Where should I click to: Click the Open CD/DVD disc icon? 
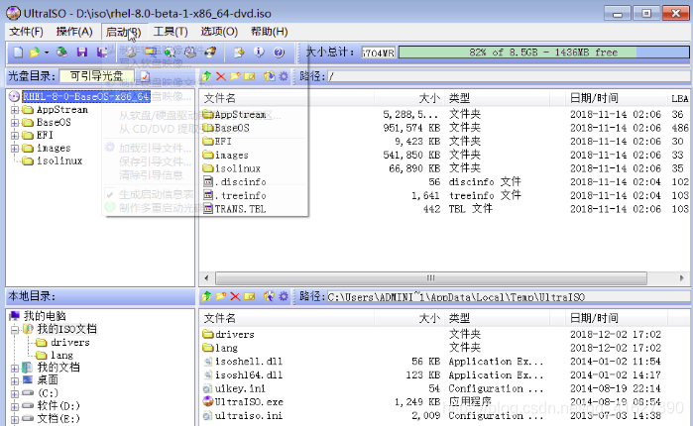(61, 53)
